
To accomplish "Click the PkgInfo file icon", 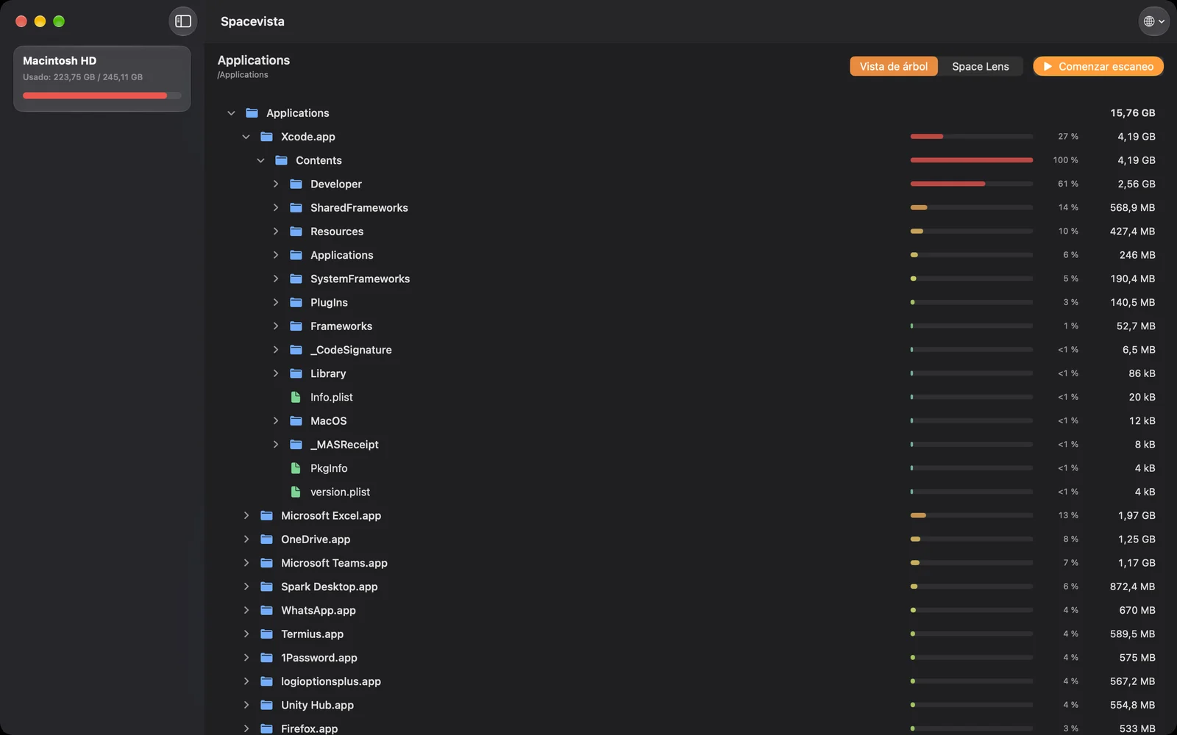I will 296,468.
